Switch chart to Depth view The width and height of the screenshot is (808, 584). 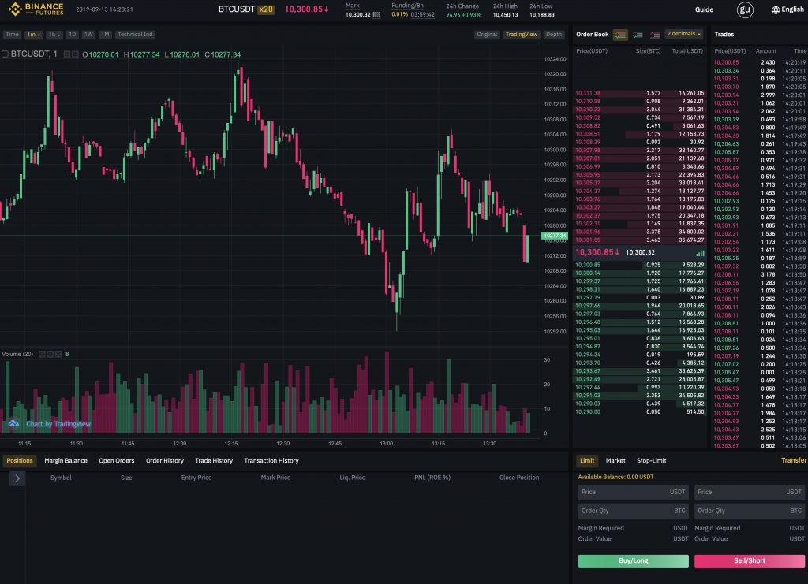pos(554,35)
